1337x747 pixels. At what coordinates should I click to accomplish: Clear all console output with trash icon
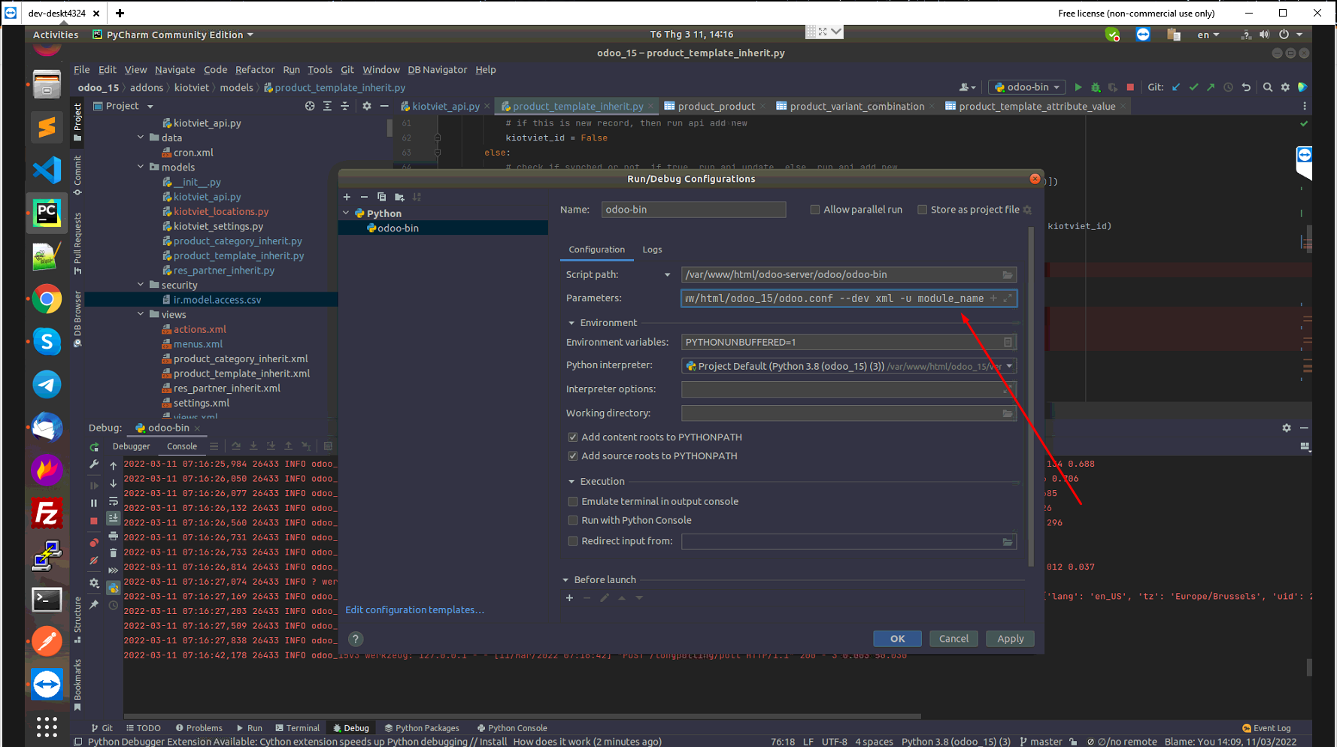[x=114, y=553]
